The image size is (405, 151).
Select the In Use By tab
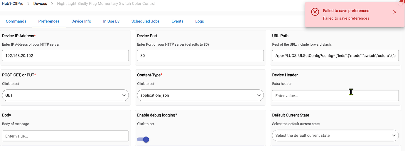pos(111,21)
